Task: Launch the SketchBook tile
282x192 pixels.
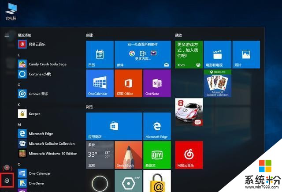Action: [x=128, y=155]
